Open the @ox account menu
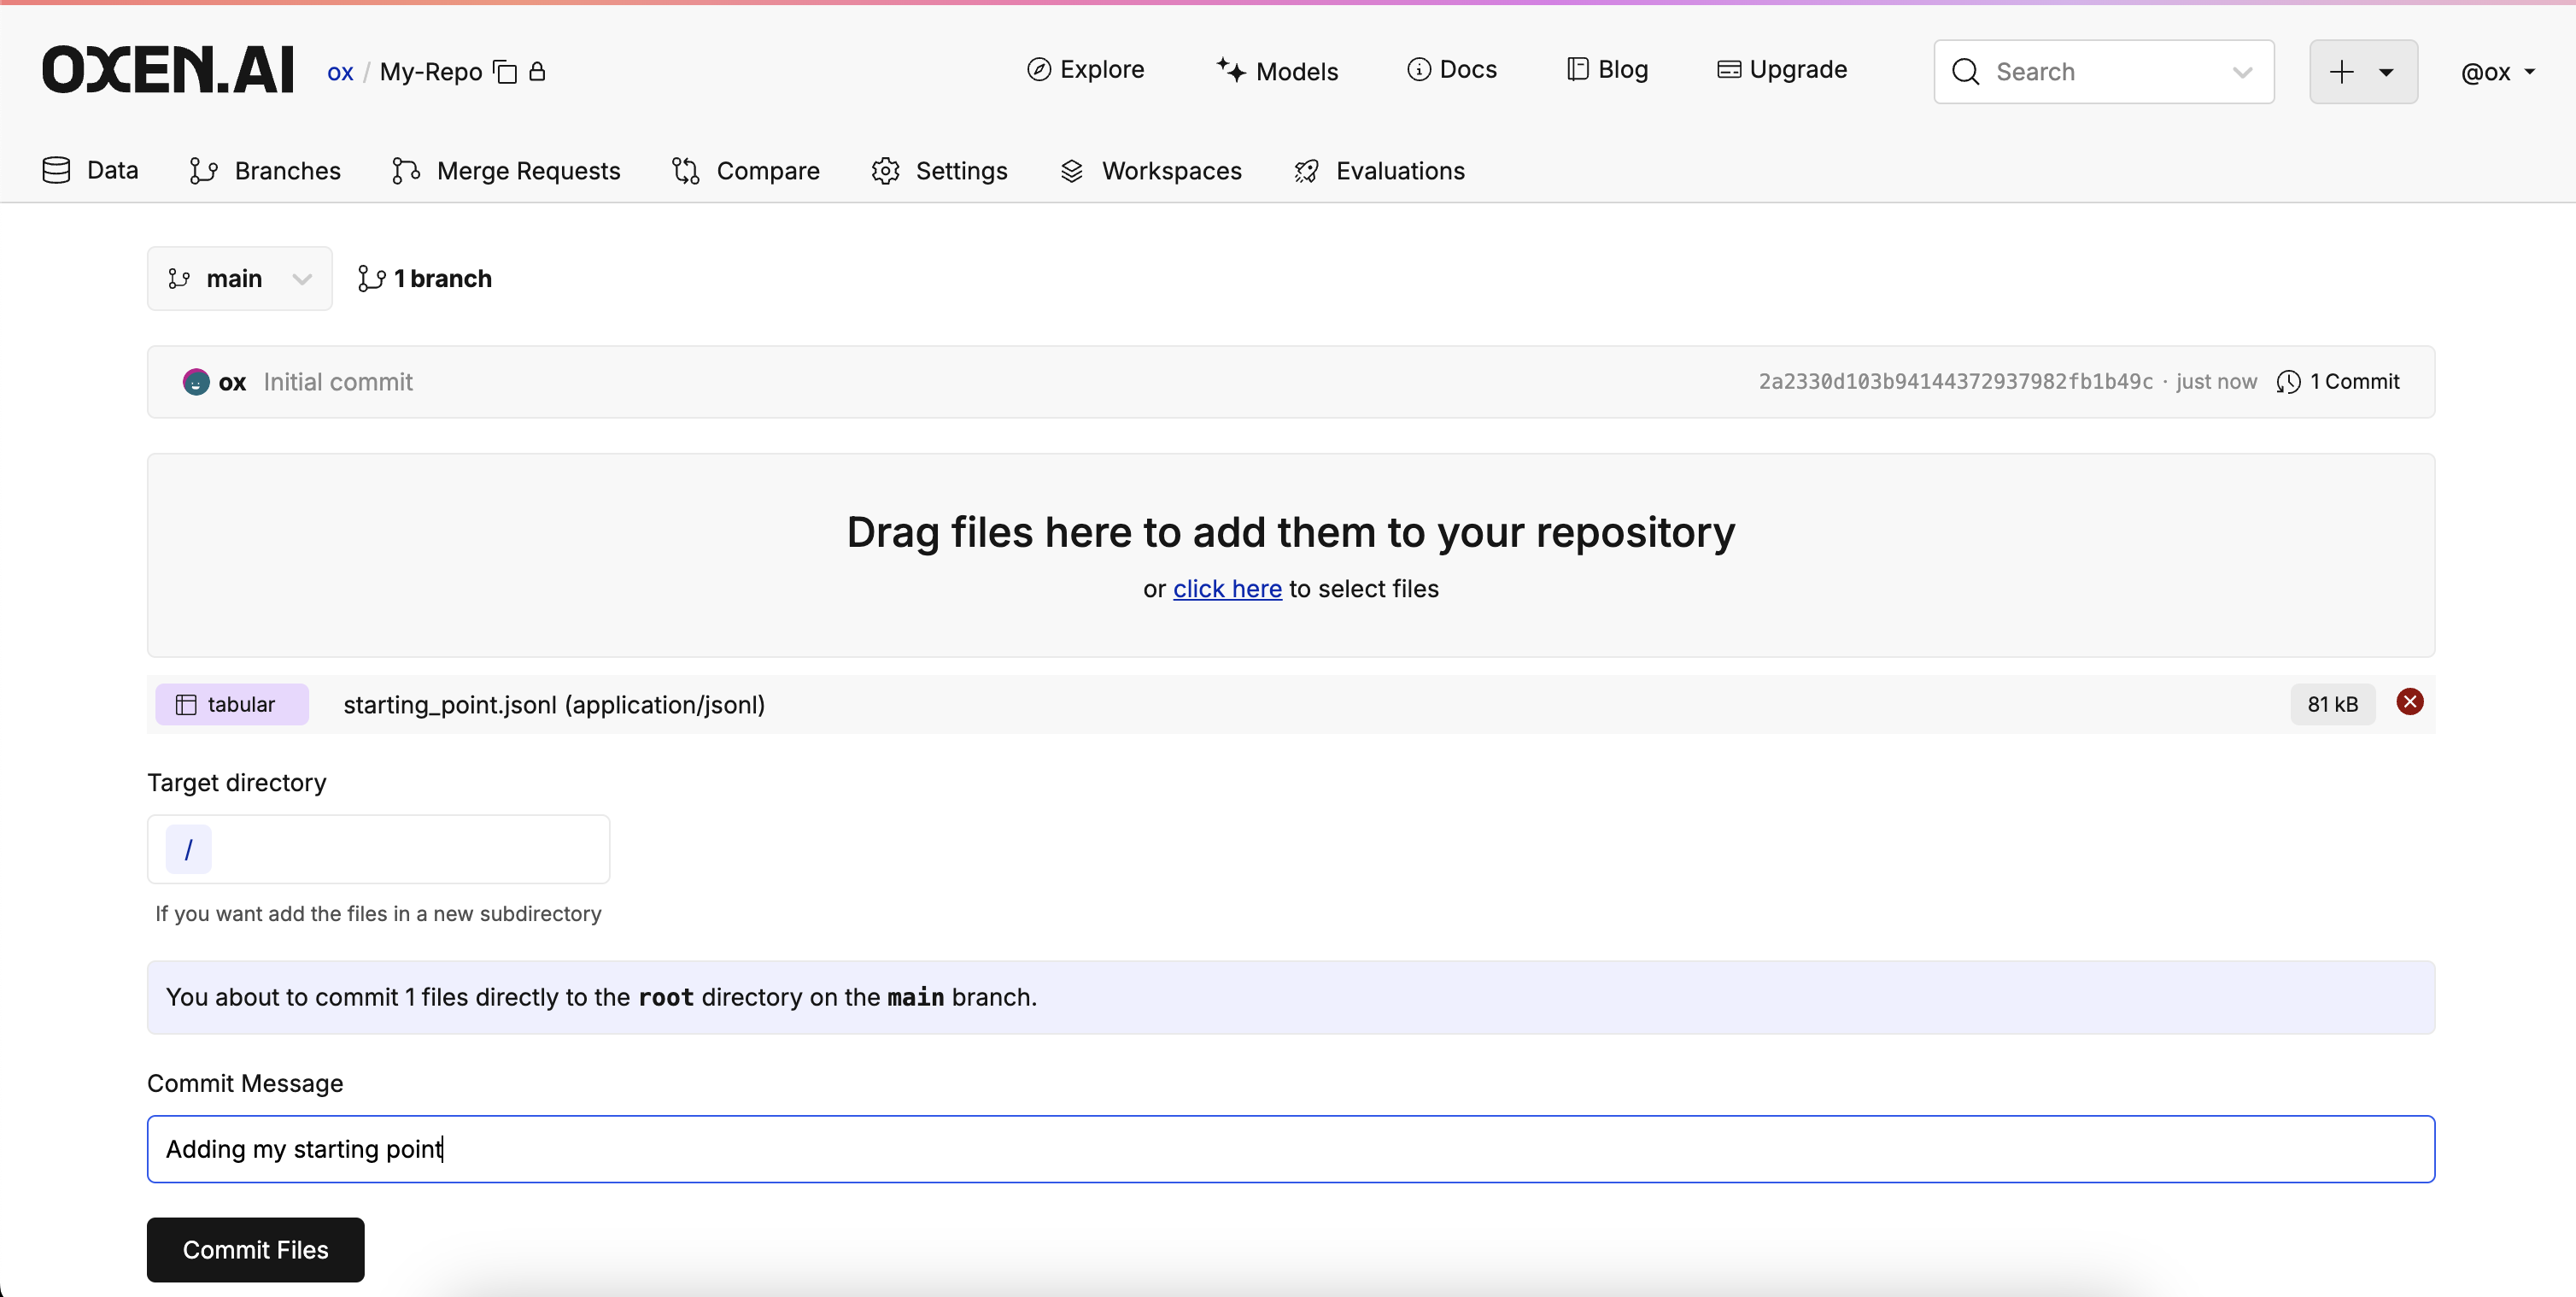Viewport: 2576px width, 1297px height. (x=2497, y=72)
